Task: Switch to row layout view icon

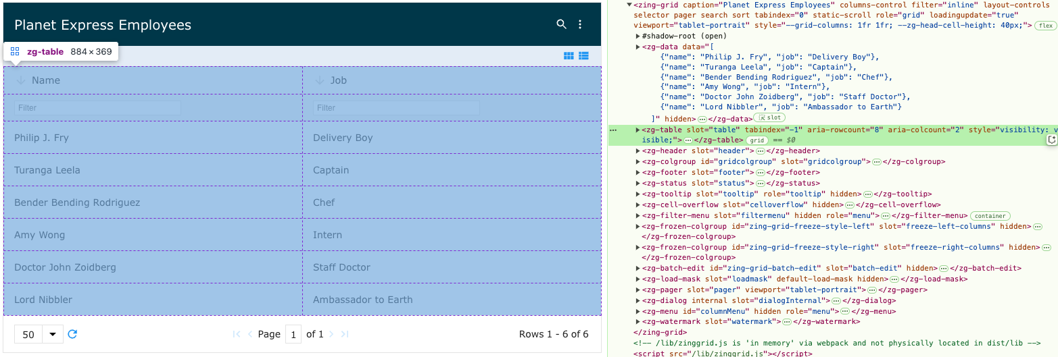Action: (x=584, y=56)
